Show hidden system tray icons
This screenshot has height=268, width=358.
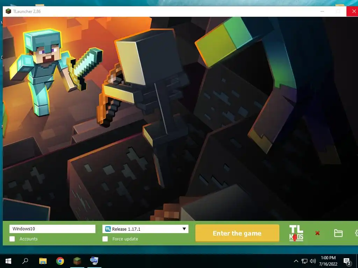tap(296, 261)
